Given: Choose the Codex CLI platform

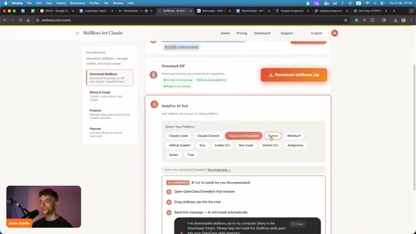Looking at the screenshot, I should tap(222, 146).
